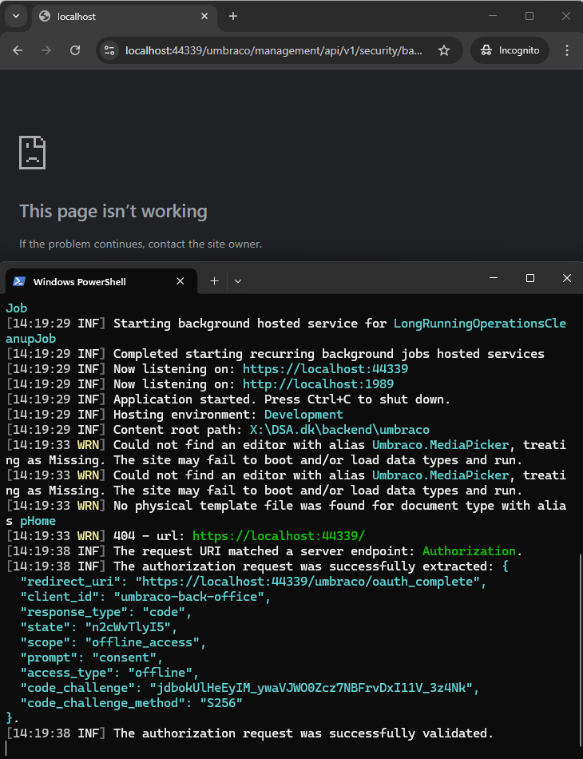Click the address bar URL field

click(x=273, y=50)
